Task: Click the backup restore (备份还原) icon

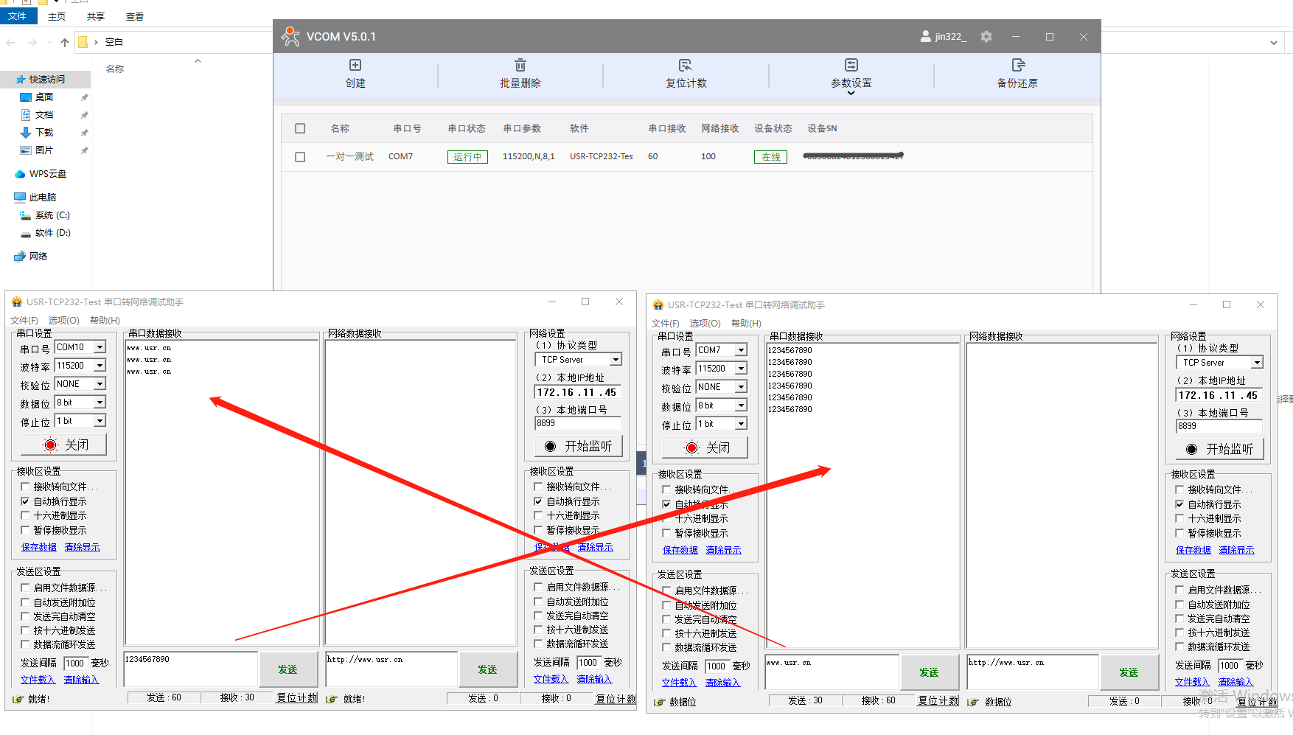Action: (x=1017, y=66)
